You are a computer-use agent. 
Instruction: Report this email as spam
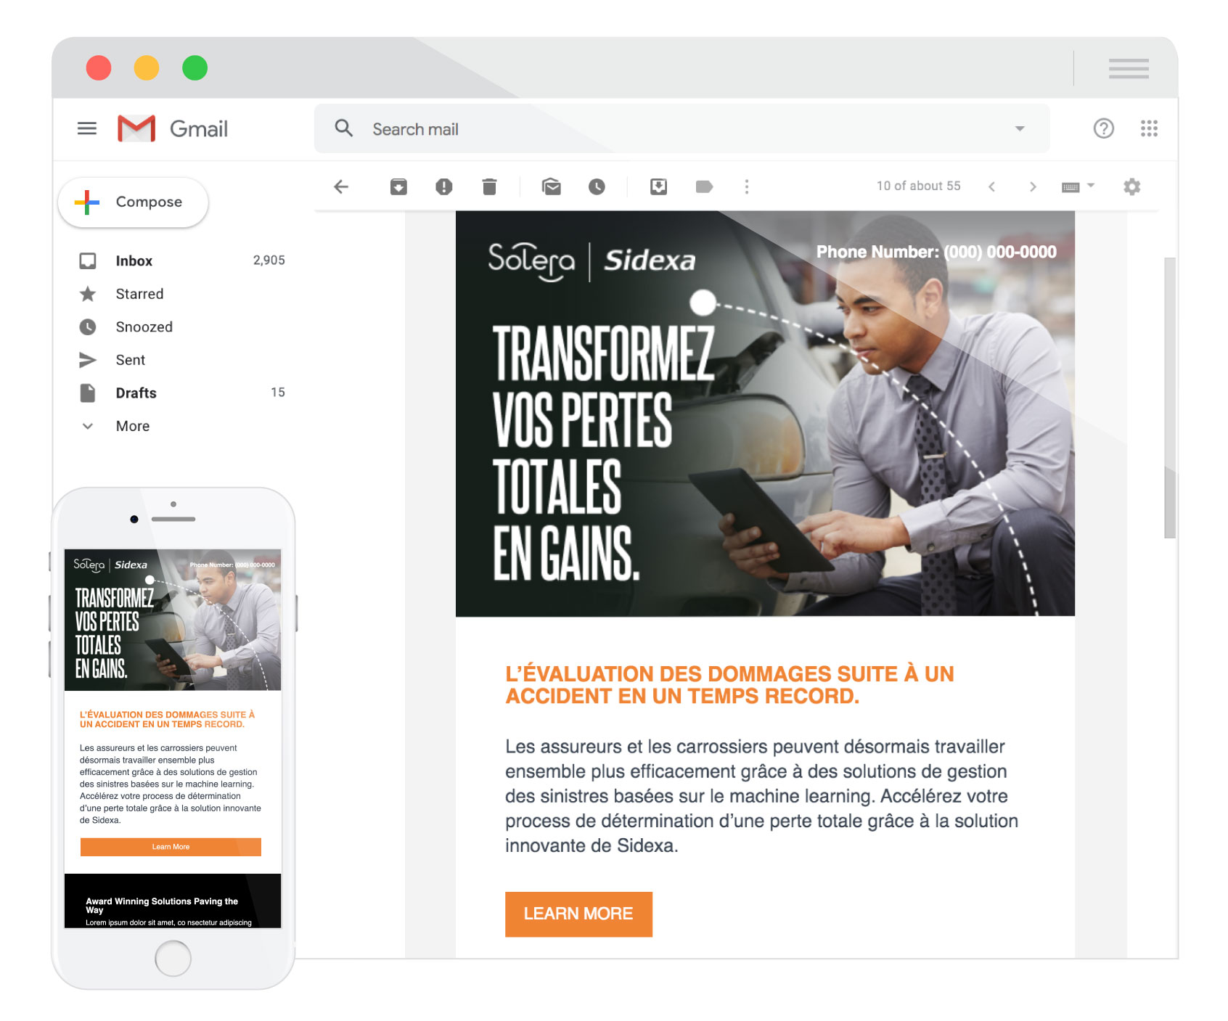click(443, 187)
